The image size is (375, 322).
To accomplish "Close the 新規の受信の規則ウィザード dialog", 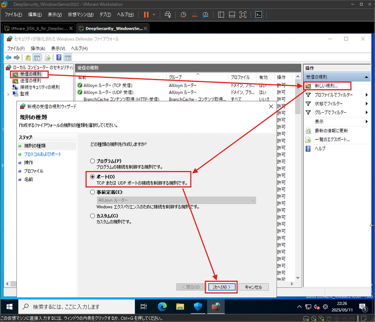I will (x=271, y=106).
